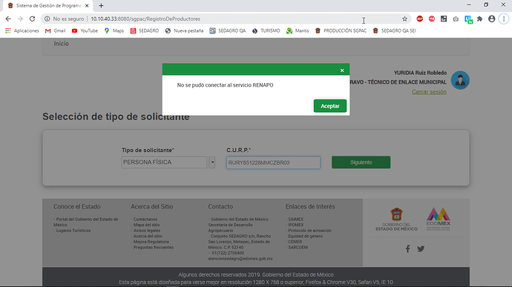
Task: Open the Maps bookmark
Action: [114, 30]
